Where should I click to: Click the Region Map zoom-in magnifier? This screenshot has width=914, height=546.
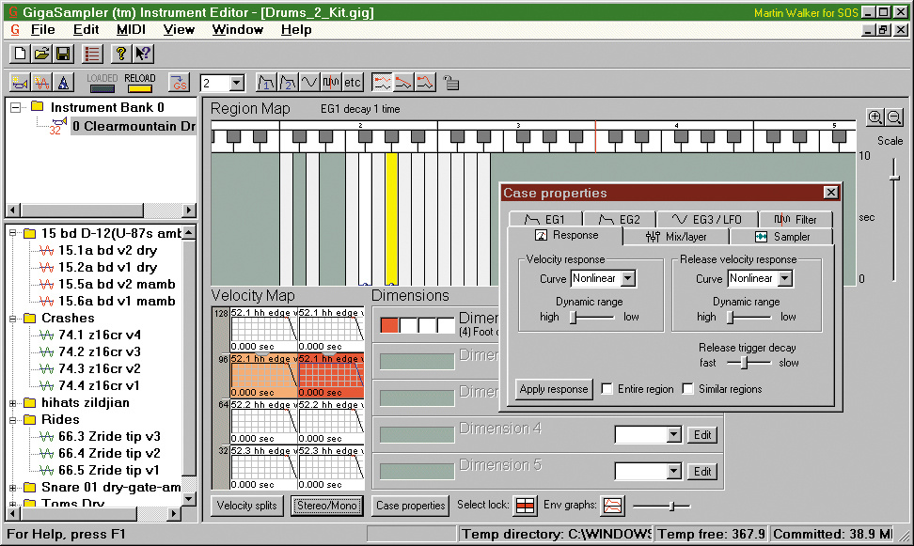click(x=875, y=117)
